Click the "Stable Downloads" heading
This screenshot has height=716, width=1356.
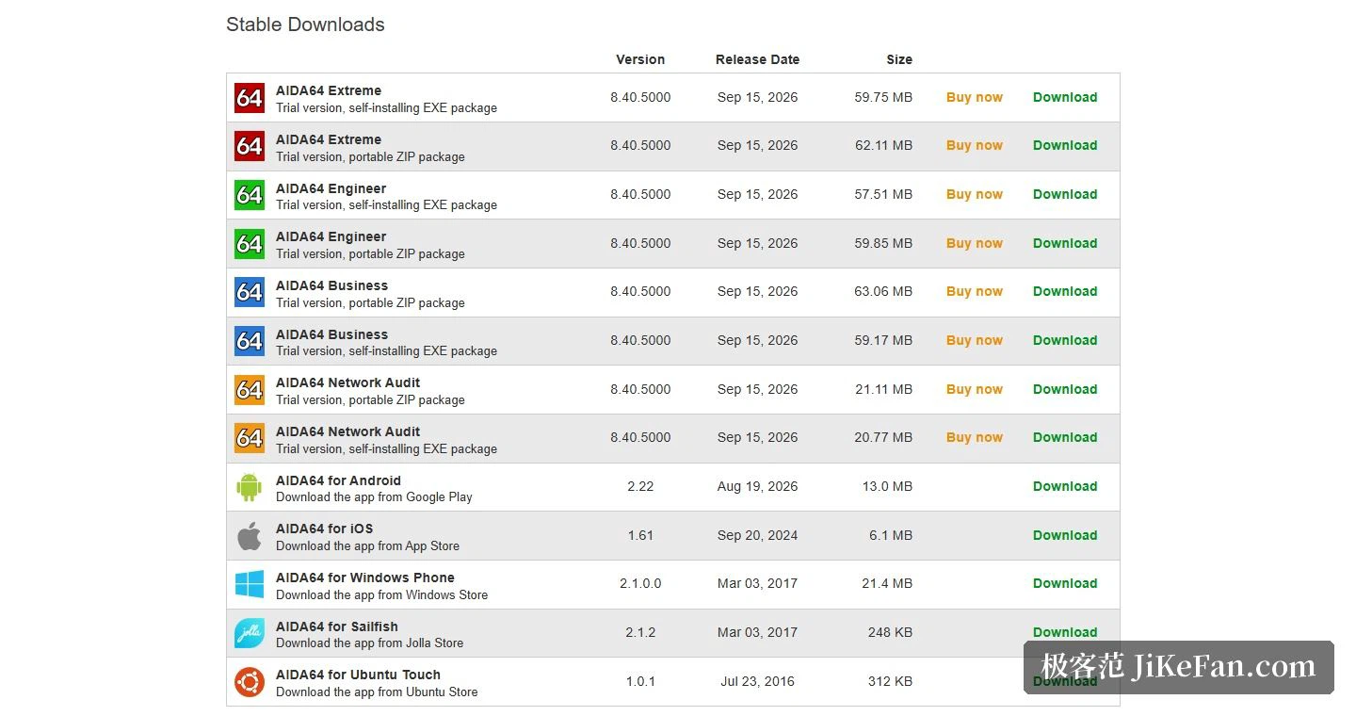pyautogui.click(x=305, y=24)
